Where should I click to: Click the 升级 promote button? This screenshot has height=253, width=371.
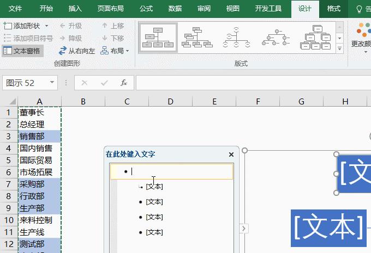tap(71, 26)
